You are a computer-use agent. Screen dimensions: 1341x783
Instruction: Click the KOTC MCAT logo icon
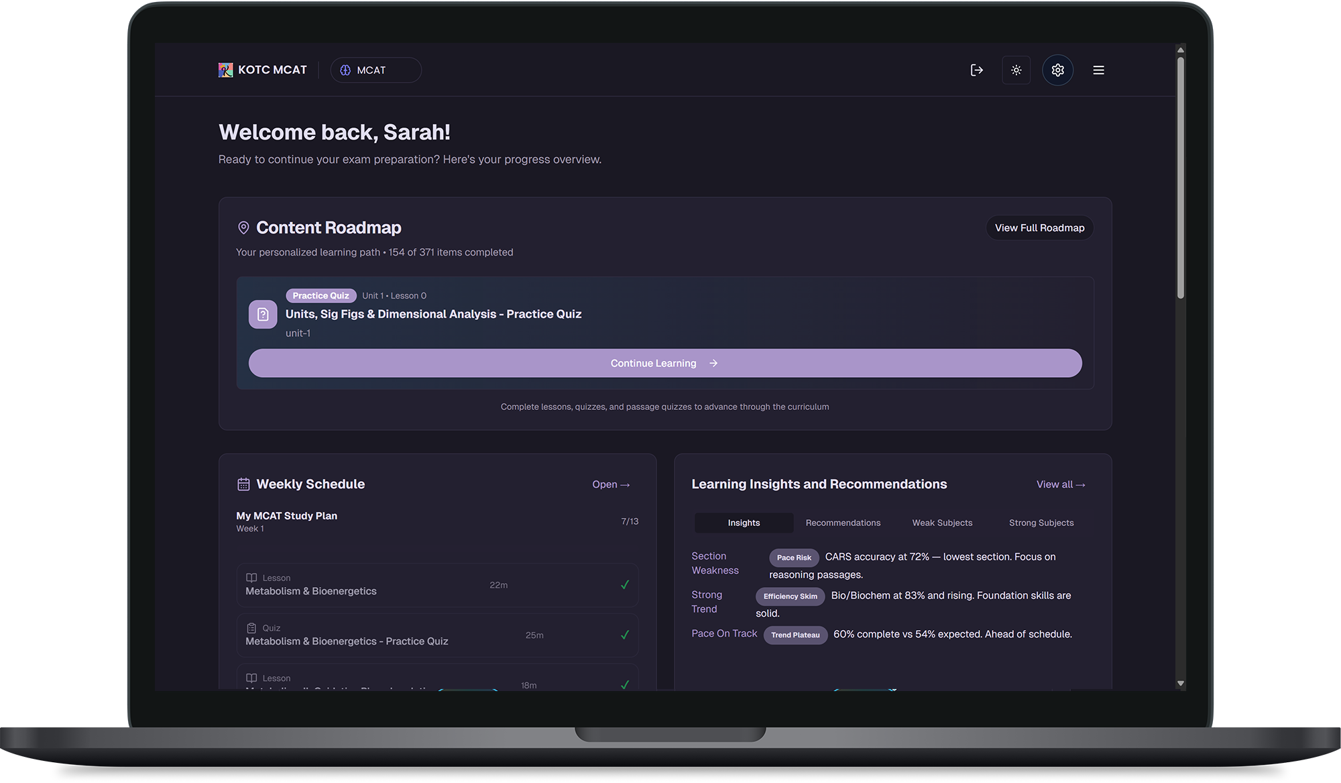click(225, 70)
